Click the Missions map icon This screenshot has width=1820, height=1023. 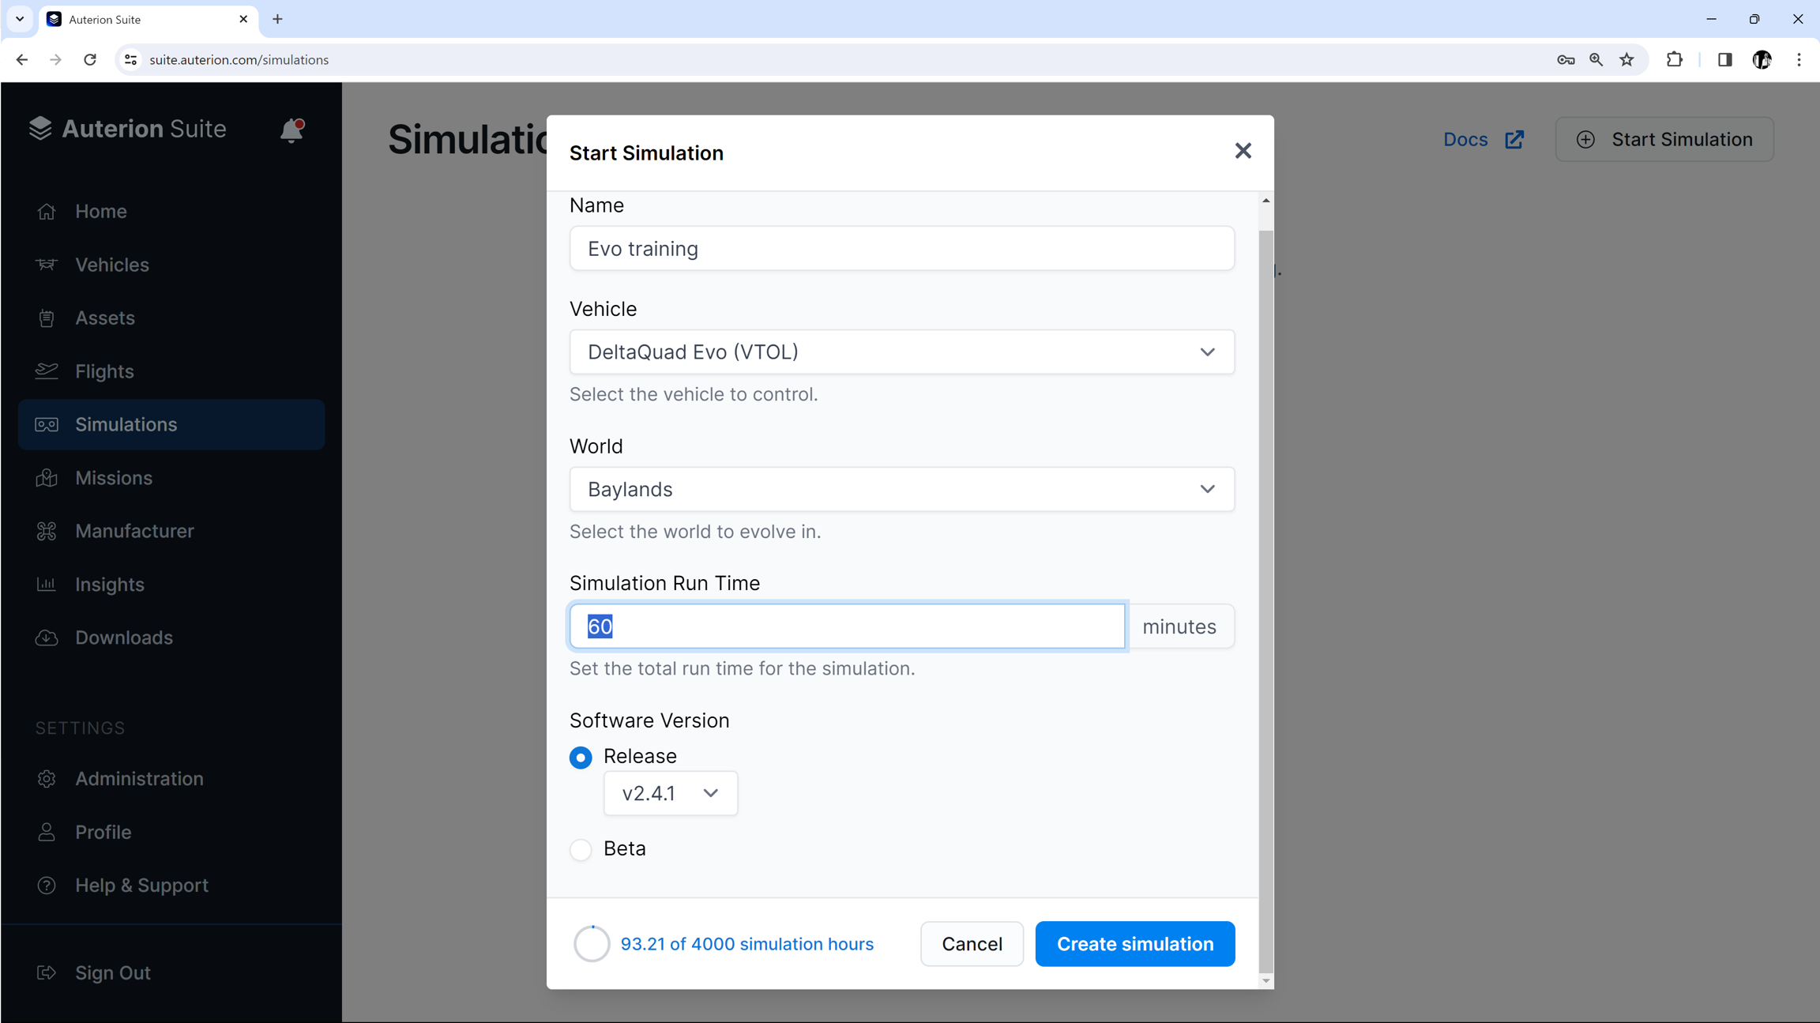tap(47, 478)
